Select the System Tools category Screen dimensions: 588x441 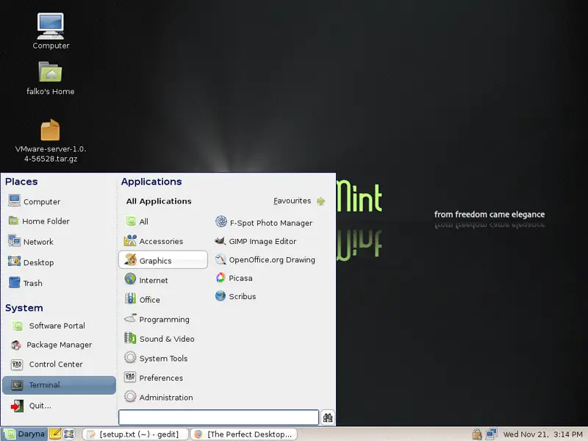163,358
